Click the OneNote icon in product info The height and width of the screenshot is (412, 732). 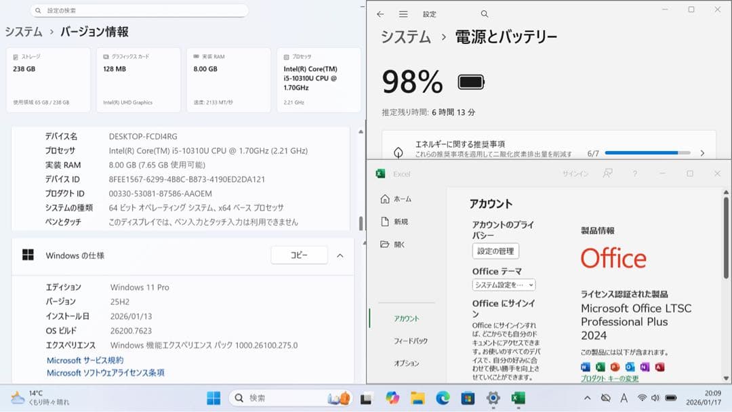644,367
